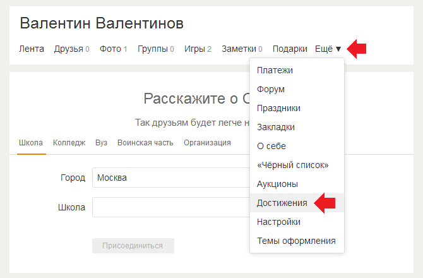Open the Фото section

pos(113,49)
